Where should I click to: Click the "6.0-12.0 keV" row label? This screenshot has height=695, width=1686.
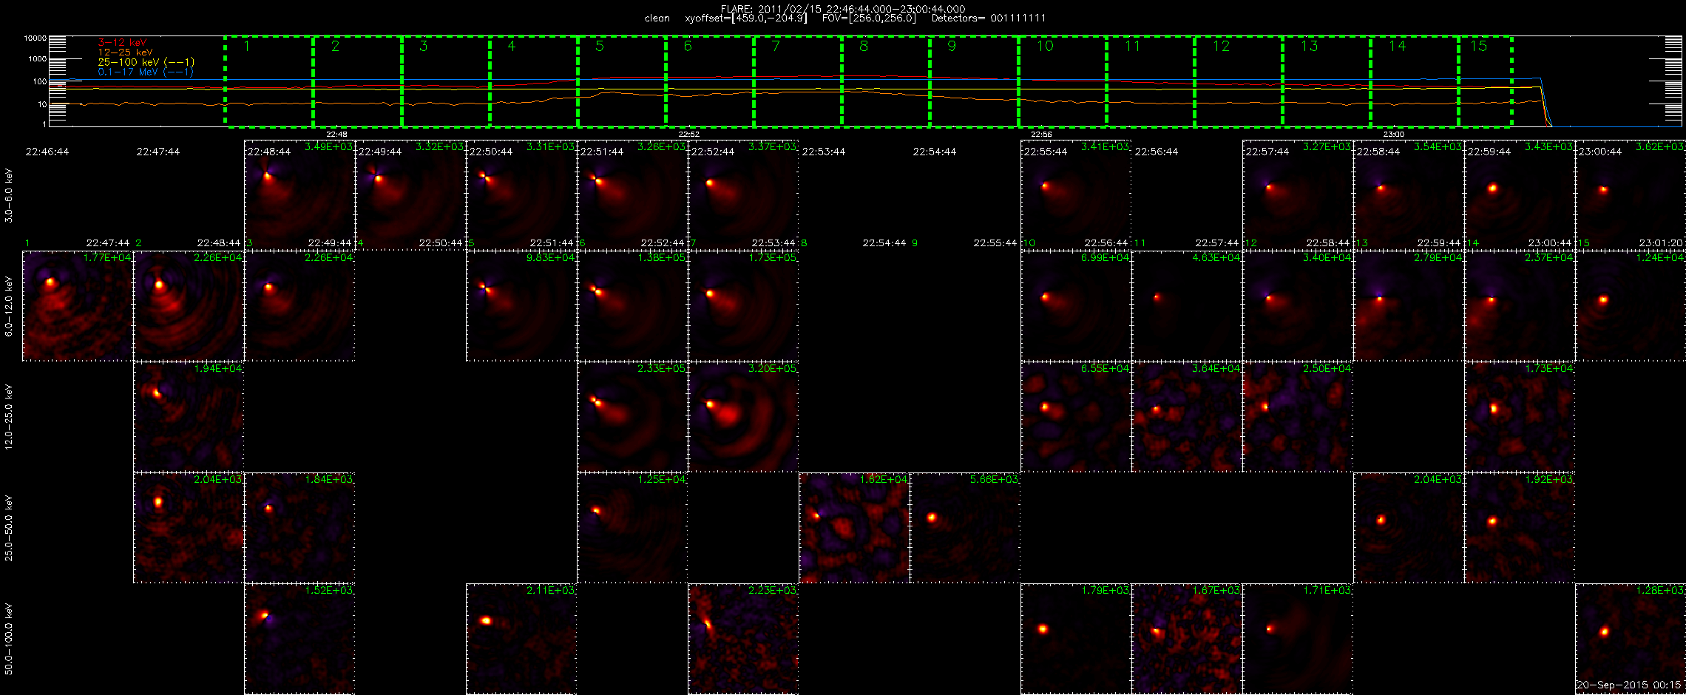click(x=9, y=306)
